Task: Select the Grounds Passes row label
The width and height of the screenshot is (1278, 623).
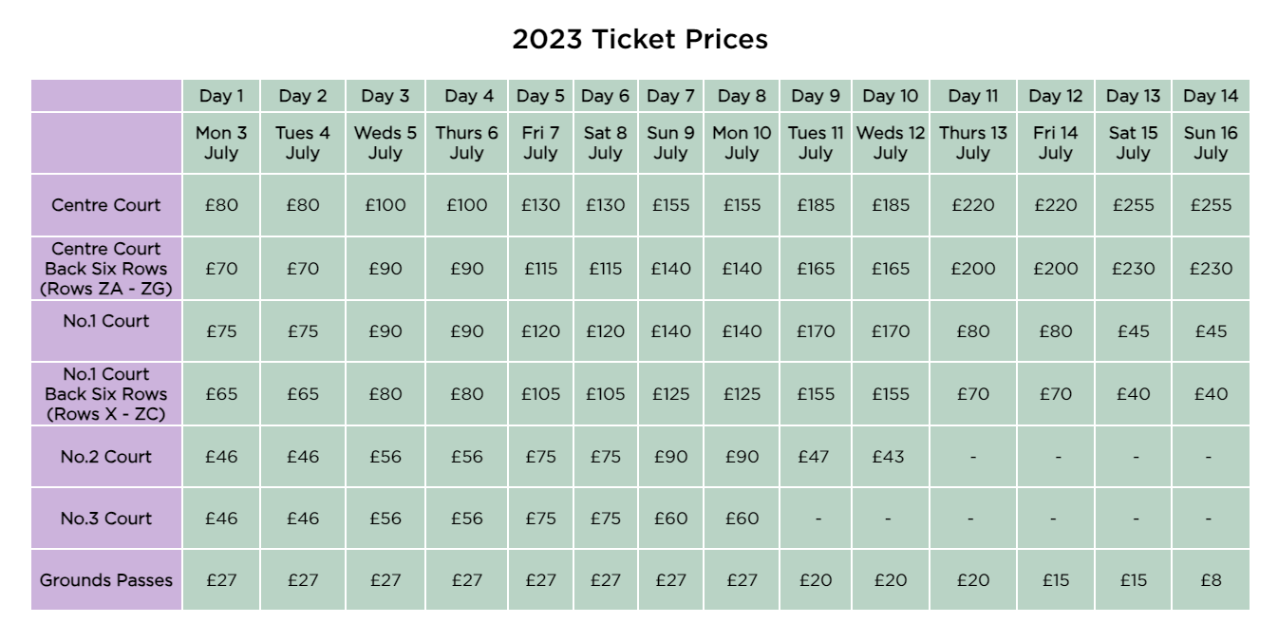Action: [106, 579]
